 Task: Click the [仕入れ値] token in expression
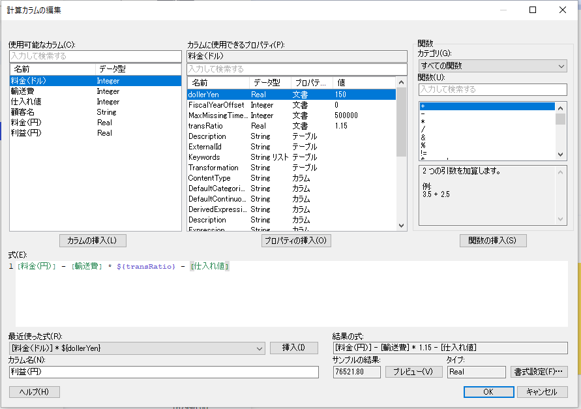[209, 266]
